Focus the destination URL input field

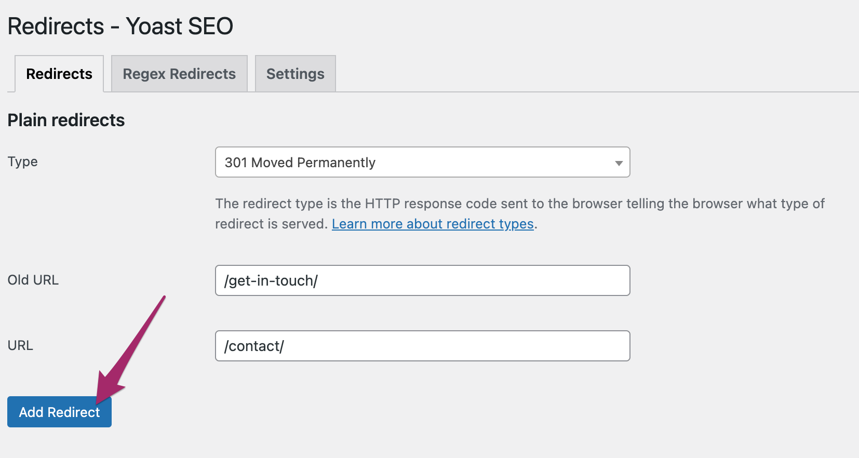(467, 346)
